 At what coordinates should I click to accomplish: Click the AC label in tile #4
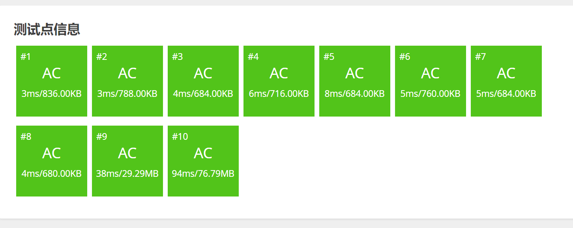pyautogui.click(x=279, y=74)
